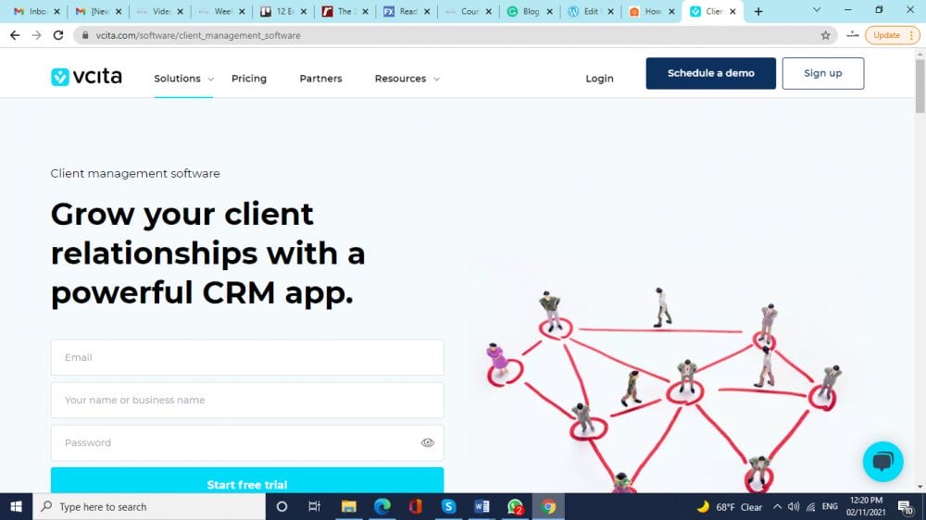Open the Login link
926x520 pixels.
click(599, 79)
